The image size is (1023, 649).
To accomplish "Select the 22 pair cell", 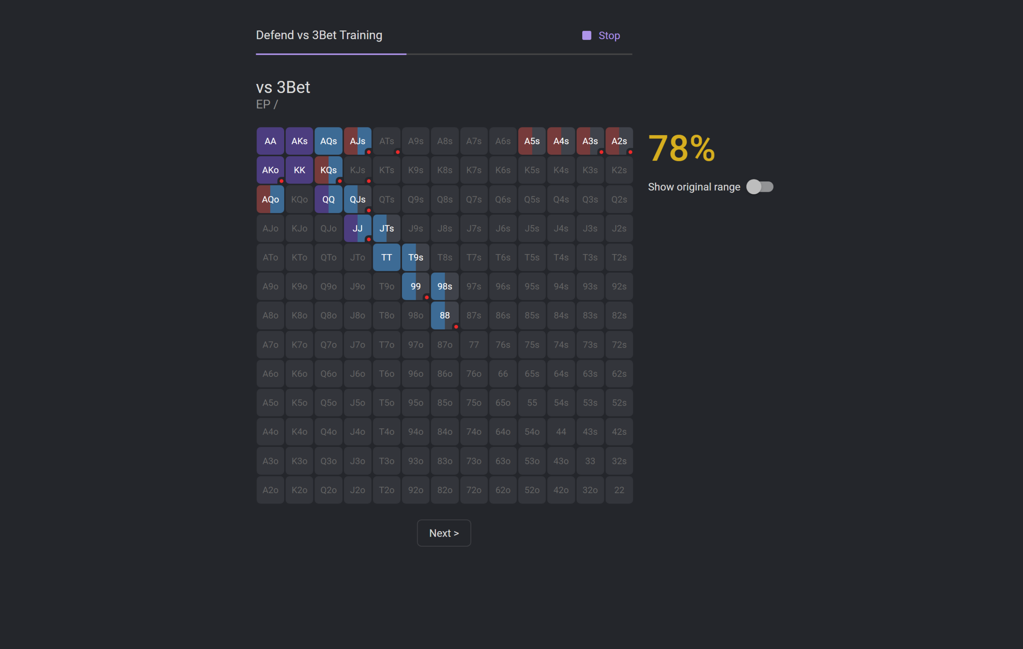I will (x=619, y=490).
